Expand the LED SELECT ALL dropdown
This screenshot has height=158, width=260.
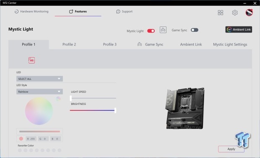[x=39, y=79]
